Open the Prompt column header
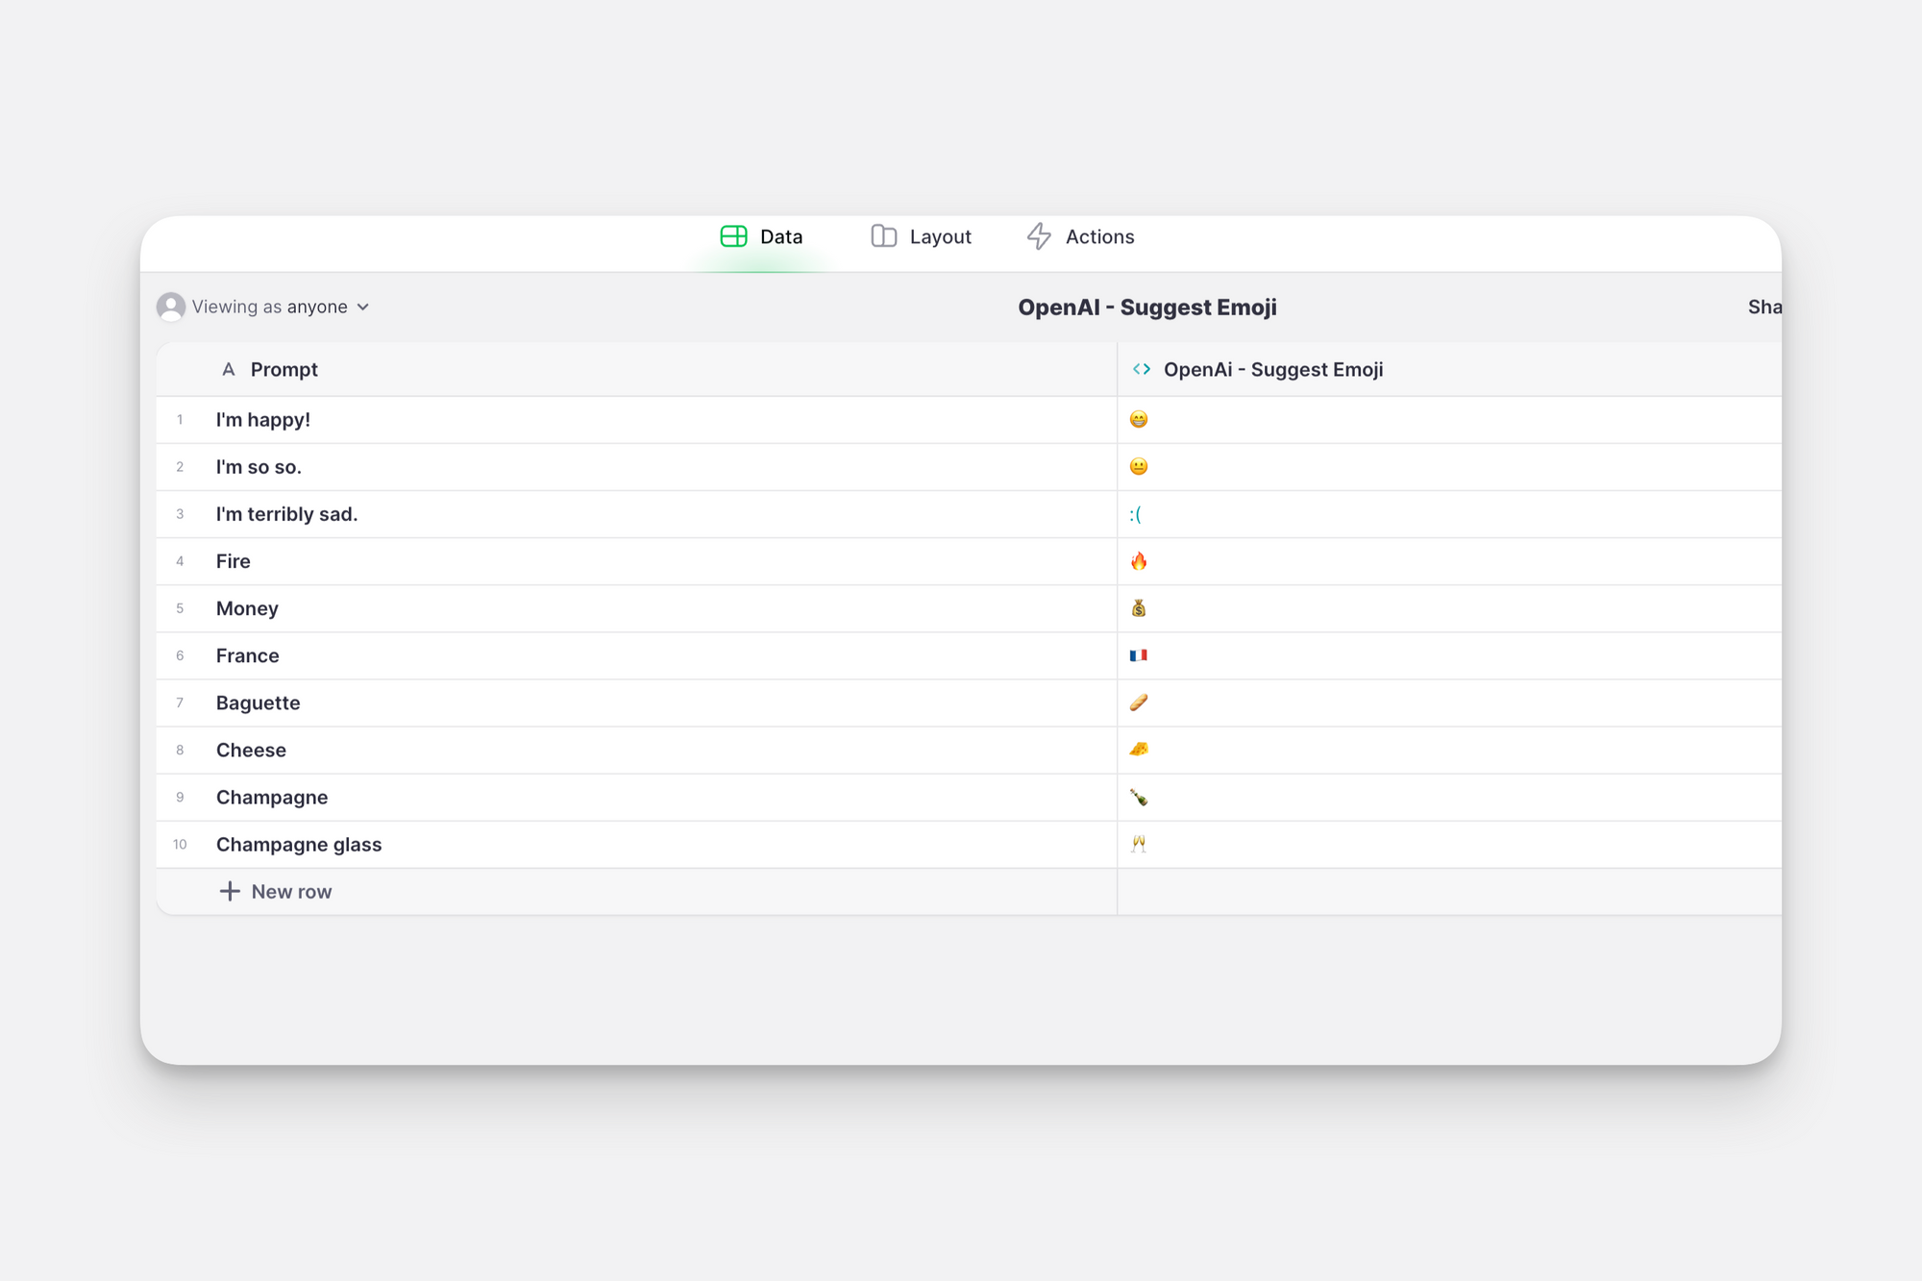Screen dimensions: 1922x1281 [x=284, y=369]
